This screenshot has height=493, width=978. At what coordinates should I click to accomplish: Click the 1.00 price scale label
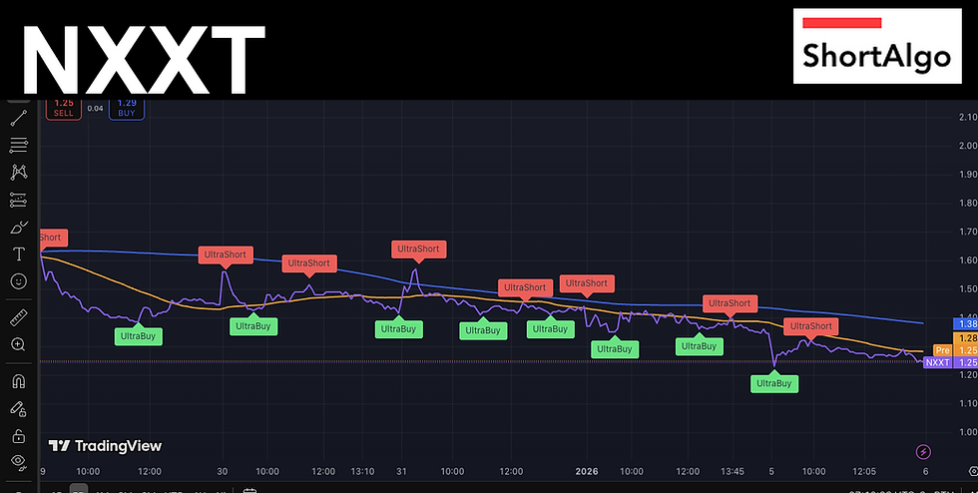968,432
